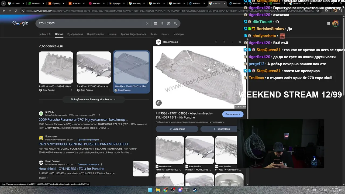Search by image with the Lens icon
This screenshot has width=345, height=194.
(169, 23)
